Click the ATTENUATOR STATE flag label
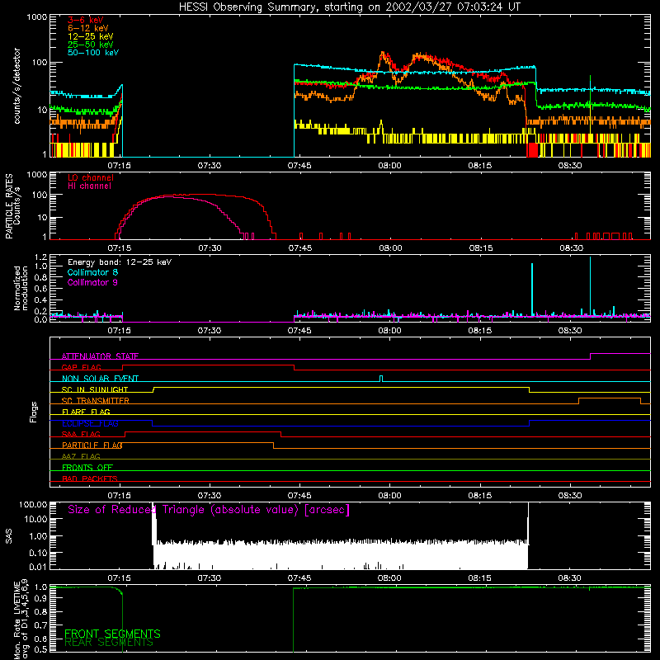The image size is (660, 660). [x=100, y=356]
